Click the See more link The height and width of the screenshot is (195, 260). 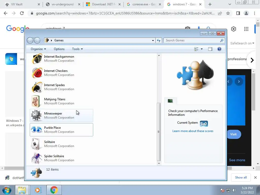pyautogui.click(x=237, y=160)
